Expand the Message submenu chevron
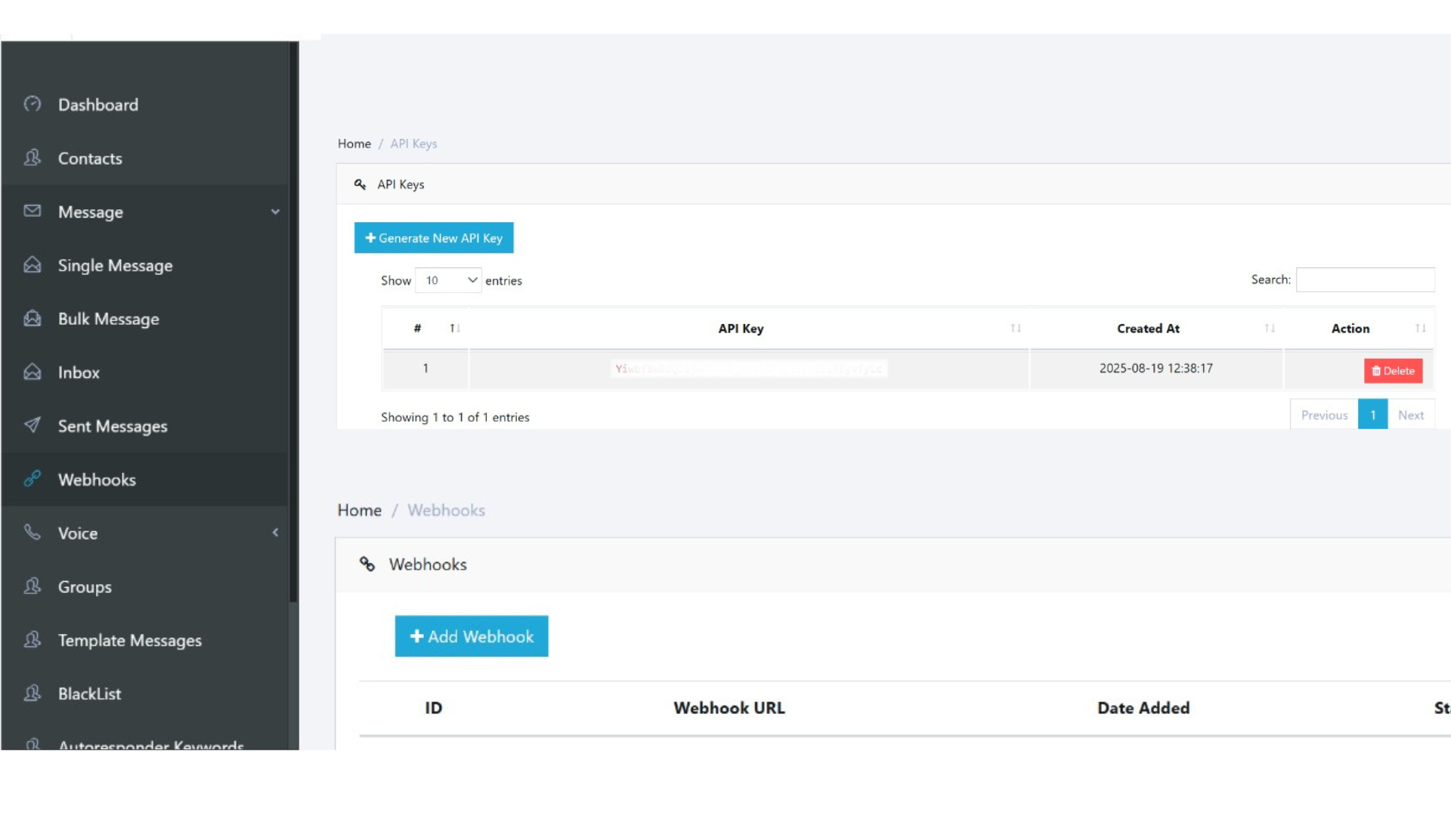1451x816 pixels. 275,212
